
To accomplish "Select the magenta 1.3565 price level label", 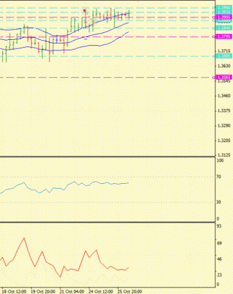I will point(224,77).
